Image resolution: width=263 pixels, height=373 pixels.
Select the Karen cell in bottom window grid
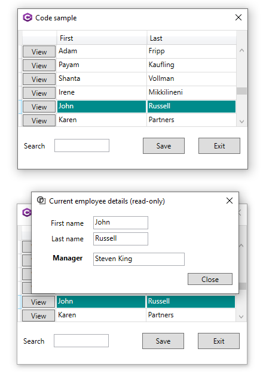101,315
